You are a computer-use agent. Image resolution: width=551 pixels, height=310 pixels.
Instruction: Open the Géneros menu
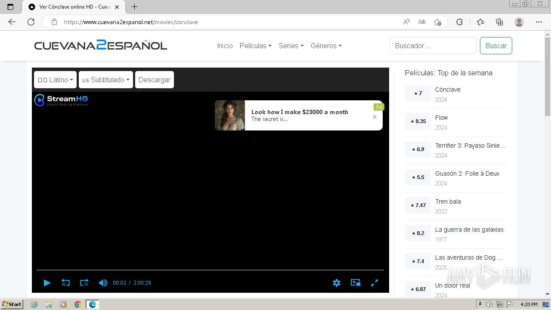pyautogui.click(x=326, y=46)
